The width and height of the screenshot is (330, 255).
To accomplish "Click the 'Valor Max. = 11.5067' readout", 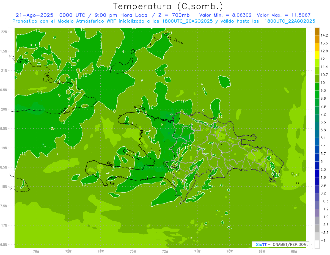I will [284, 15].
